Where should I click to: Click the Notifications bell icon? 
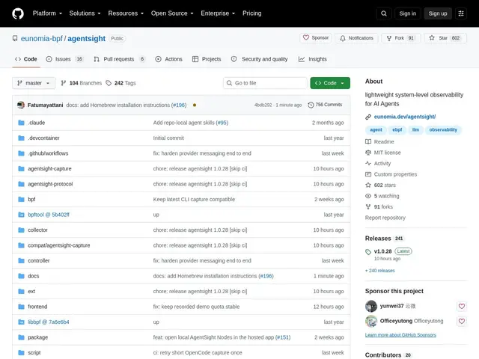(x=343, y=38)
